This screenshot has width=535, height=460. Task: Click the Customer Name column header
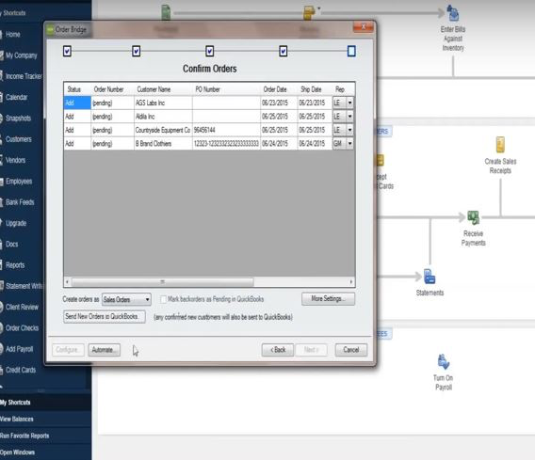pyautogui.click(x=163, y=89)
